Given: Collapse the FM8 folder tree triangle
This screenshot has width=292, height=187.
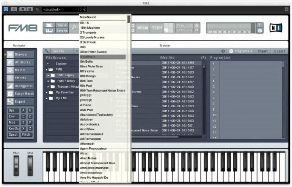Looking at the screenshot, I should click(x=47, y=70).
